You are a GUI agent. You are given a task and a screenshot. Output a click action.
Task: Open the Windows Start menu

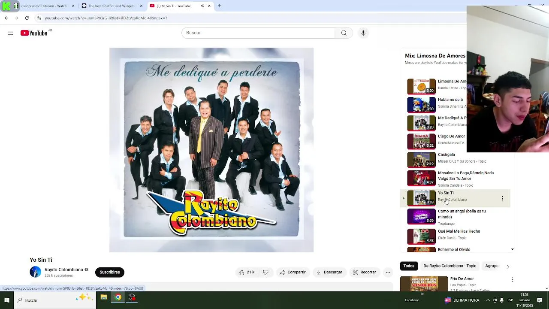7,300
